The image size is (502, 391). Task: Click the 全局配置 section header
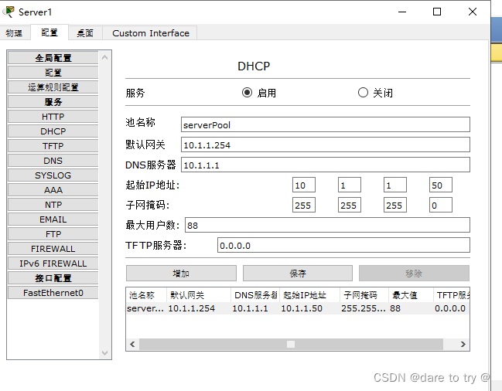[53, 58]
